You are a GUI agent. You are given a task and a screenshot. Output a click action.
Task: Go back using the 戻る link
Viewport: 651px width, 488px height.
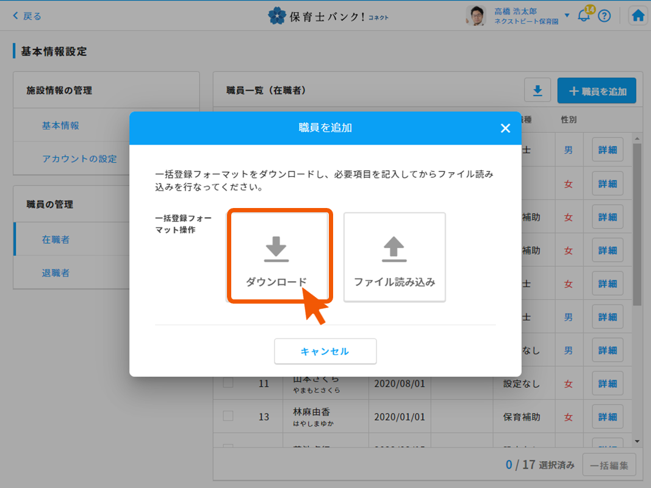tap(27, 16)
